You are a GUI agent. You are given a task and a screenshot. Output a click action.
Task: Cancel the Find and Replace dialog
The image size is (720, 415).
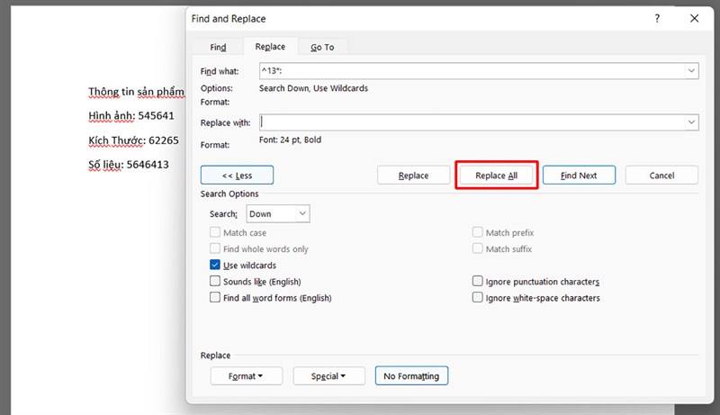(x=661, y=176)
